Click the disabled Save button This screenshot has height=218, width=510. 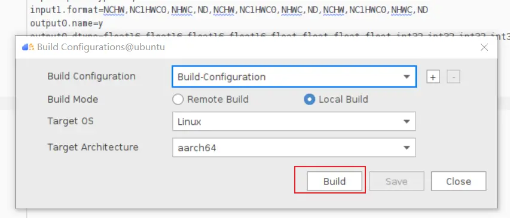[x=396, y=181]
